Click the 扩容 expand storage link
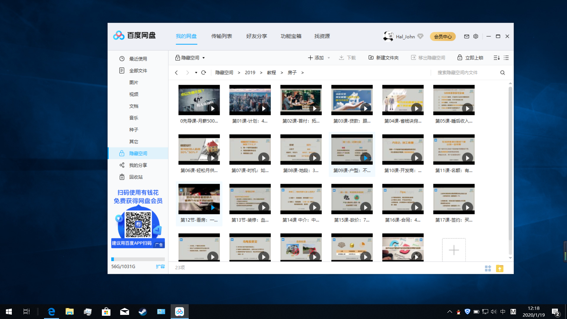 click(160, 266)
